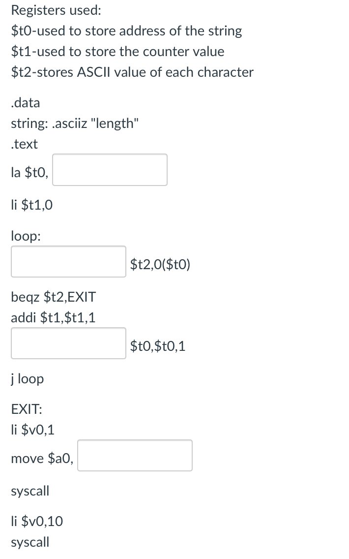Select the blank field before $t2,0($t0)
This screenshot has width=349, height=559.
(68, 262)
